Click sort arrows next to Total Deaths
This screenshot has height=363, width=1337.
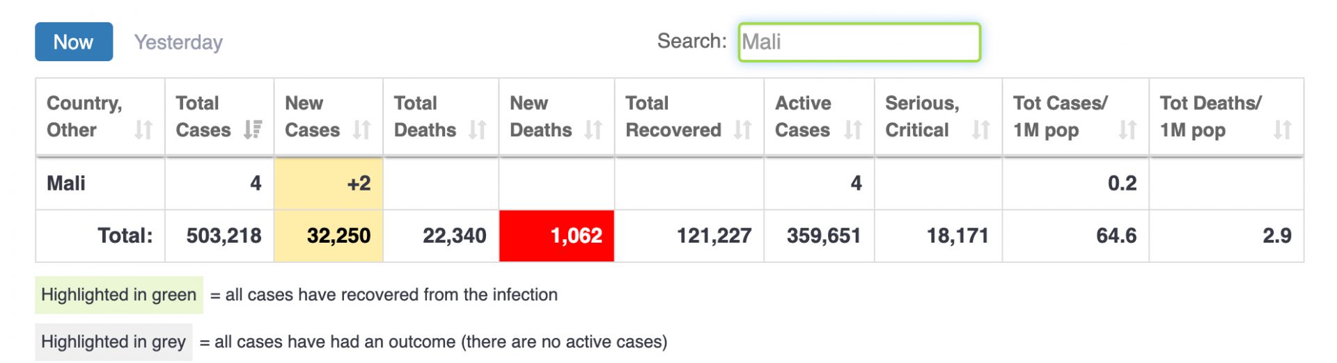tap(477, 130)
